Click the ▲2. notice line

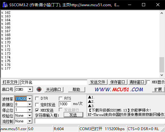coord(91,102)
